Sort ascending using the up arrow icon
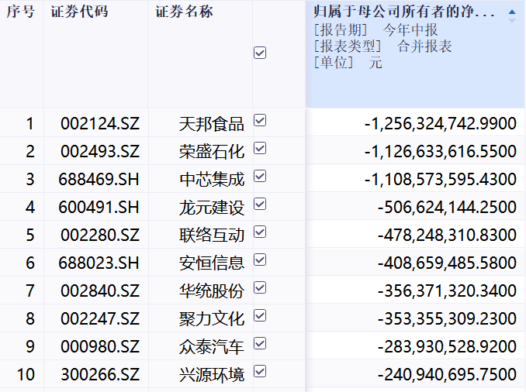The height and width of the screenshot is (392, 526). [x=512, y=12]
